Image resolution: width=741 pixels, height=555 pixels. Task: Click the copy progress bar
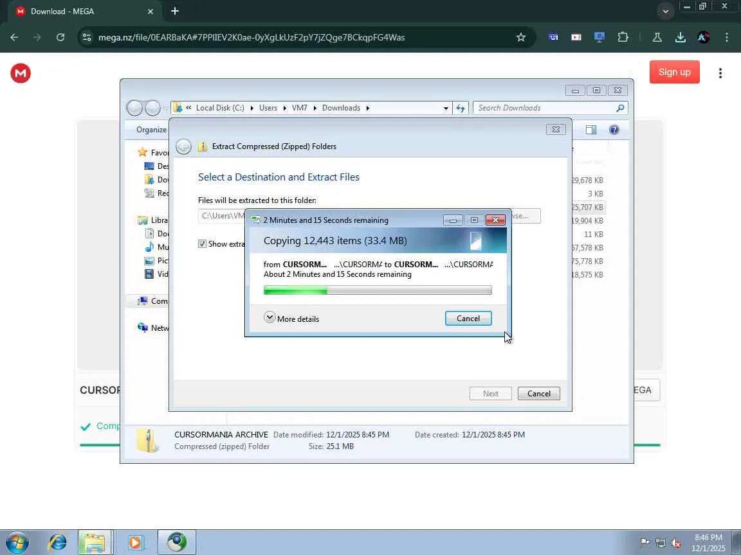pos(378,290)
